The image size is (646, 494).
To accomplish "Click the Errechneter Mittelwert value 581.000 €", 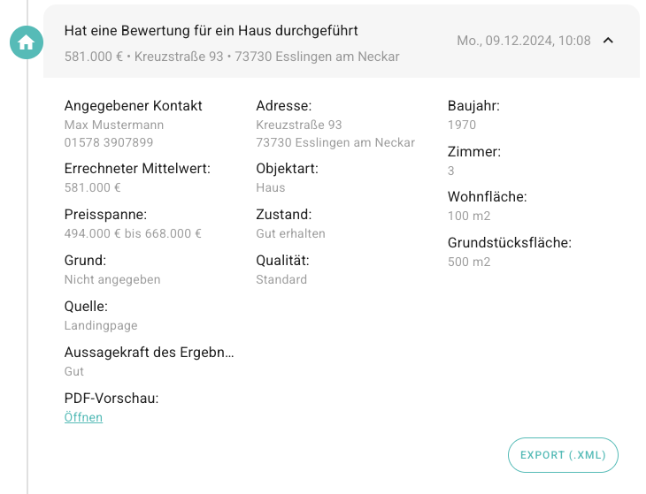I will click(92, 187).
